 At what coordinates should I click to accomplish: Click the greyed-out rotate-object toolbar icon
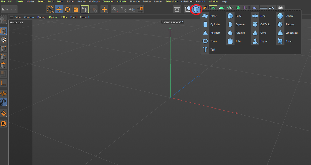[94, 10]
